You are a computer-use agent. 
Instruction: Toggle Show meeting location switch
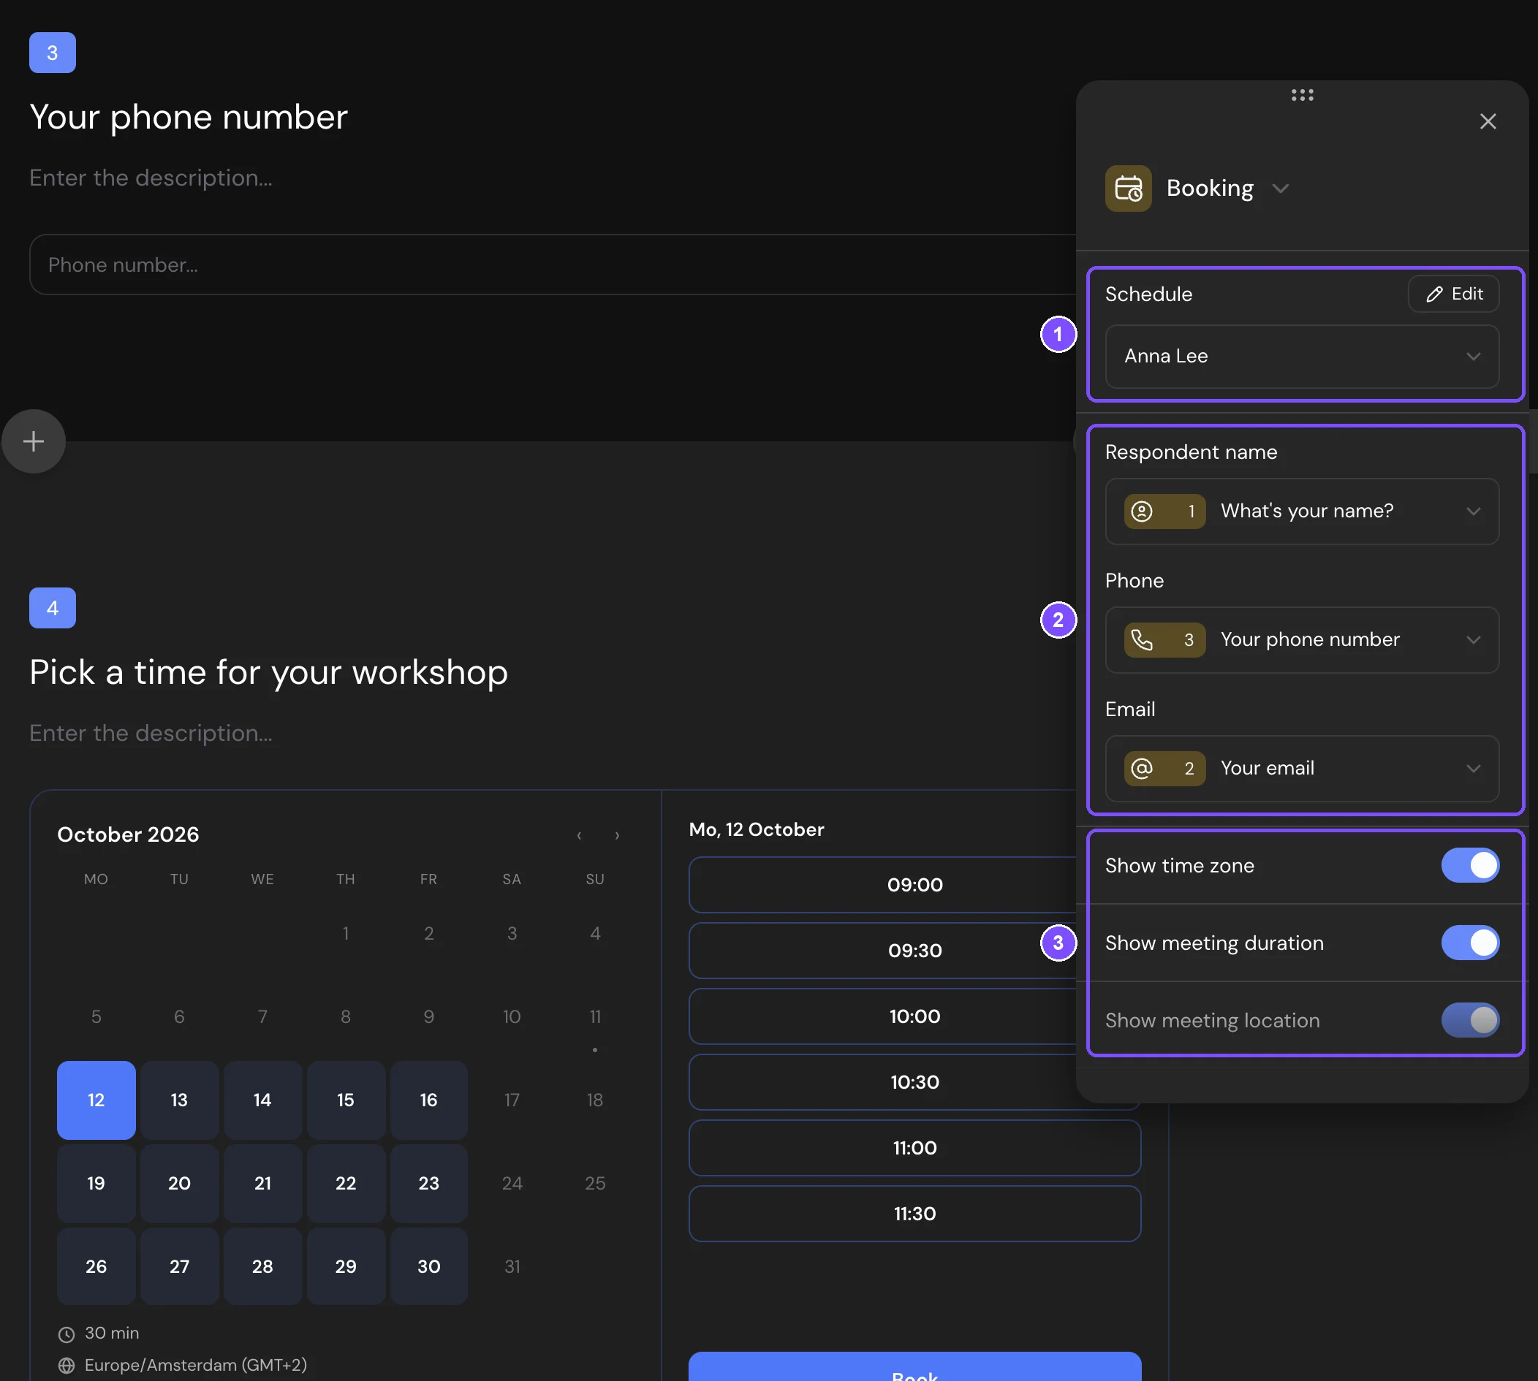[x=1470, y=1021]
